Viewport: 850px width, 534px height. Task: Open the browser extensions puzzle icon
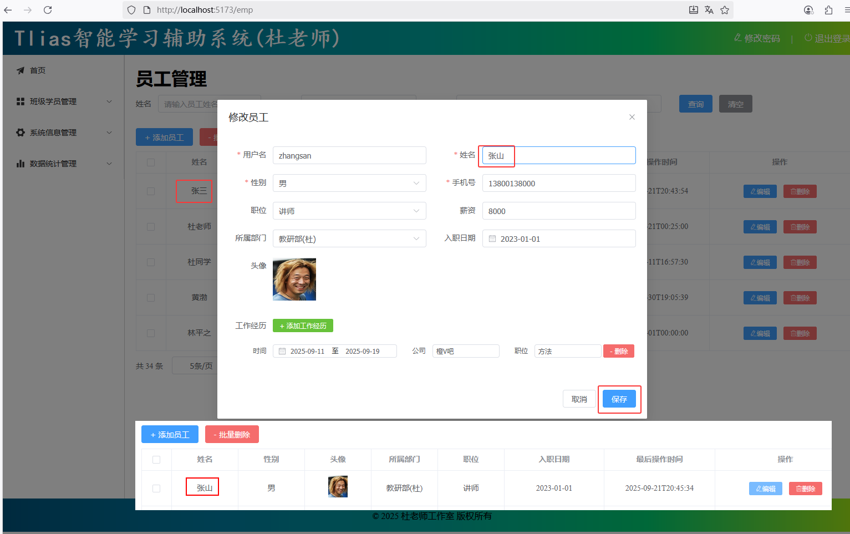[x=828, y=10]
